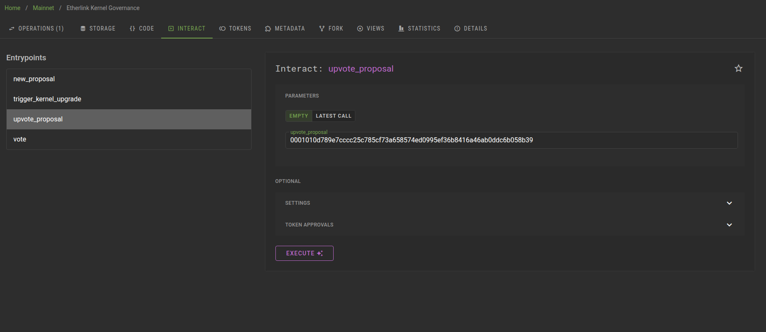Expand the Settings section chevron
Image resolution: width=766 pixels, height=332 pixels.
(729, 203)
